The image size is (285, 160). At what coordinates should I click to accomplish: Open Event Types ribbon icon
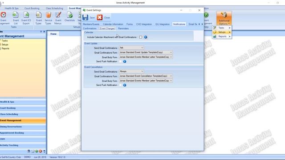click(39, 15)
